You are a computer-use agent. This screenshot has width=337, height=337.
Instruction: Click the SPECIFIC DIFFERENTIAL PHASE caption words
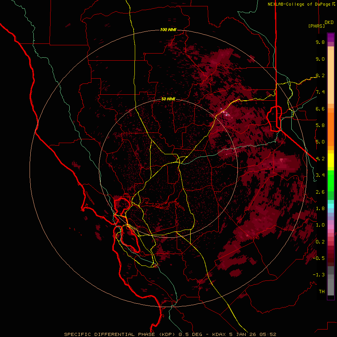pos(109,334)
